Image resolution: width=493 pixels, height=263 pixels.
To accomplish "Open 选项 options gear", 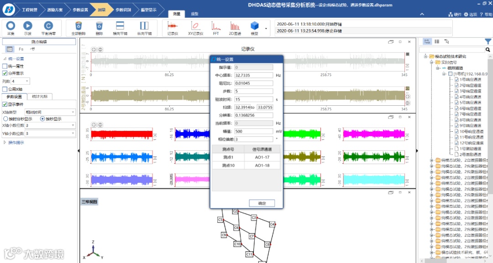I will 466,15.
